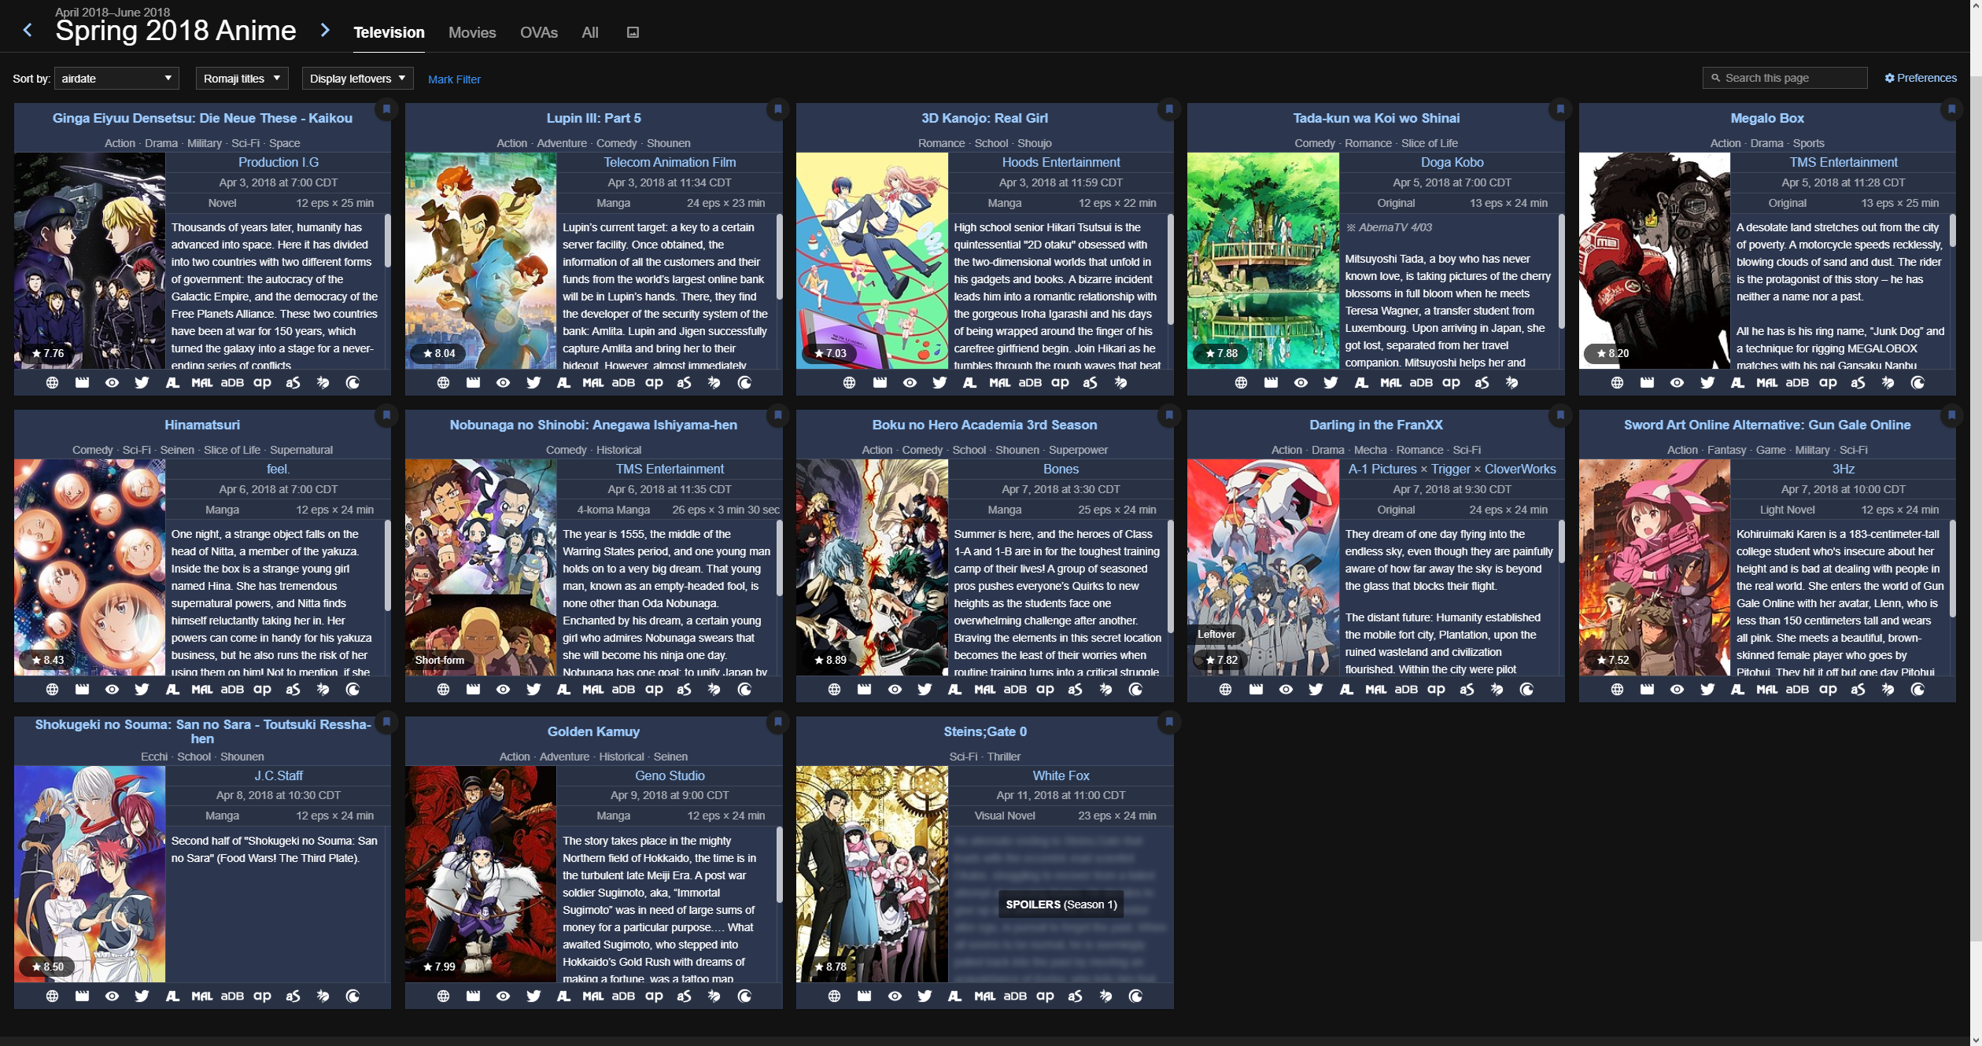The width and height of the screenshot is (1982, 1046).
Task: Toggle bookmark mark on Golden Kamuy card
Action: (777, 722)
